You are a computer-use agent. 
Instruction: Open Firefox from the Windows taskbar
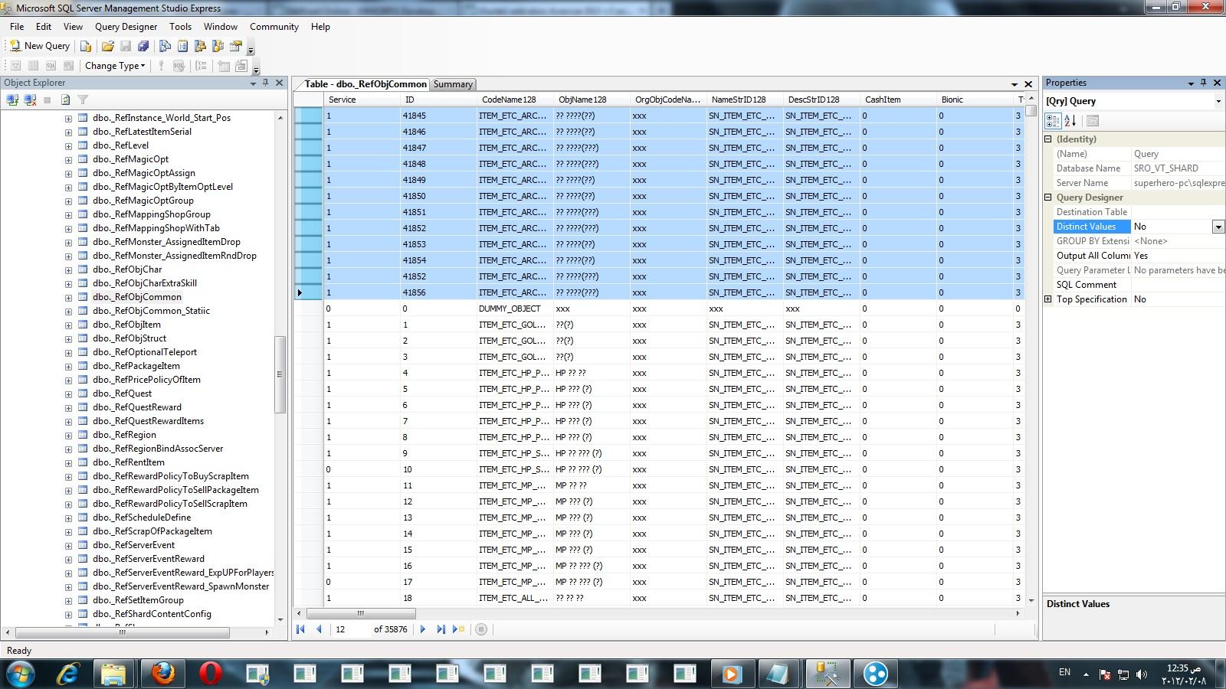click(x=162, y=674)
